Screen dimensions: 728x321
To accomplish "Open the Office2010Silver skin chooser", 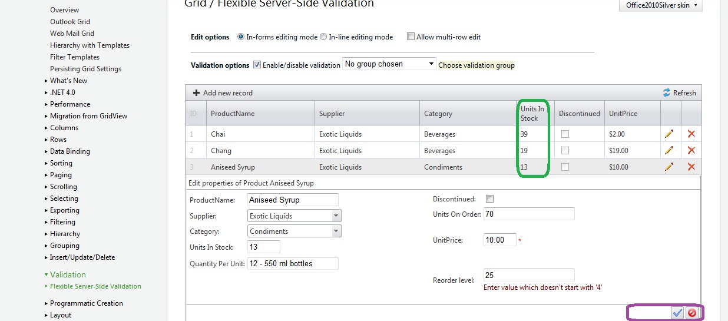I will (661, 5).
